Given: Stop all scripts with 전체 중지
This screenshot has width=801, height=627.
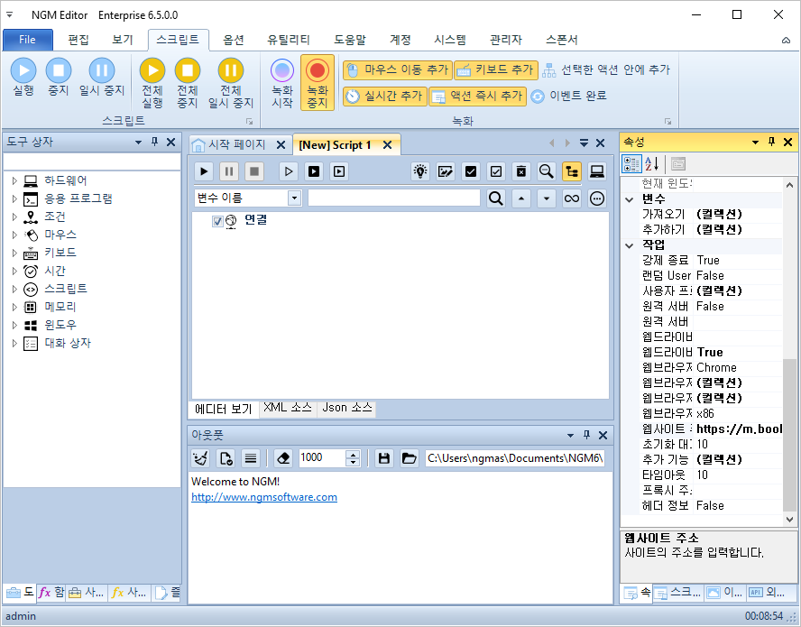Looking at the screenshot, I should click(188, 83).
